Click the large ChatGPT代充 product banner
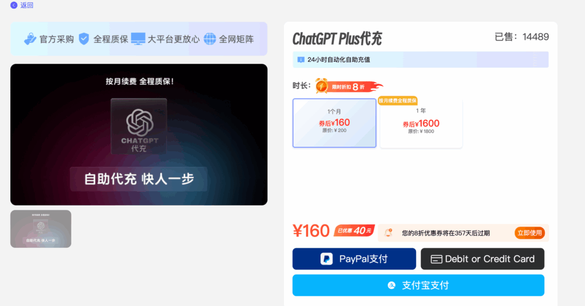 click(139, 135)
